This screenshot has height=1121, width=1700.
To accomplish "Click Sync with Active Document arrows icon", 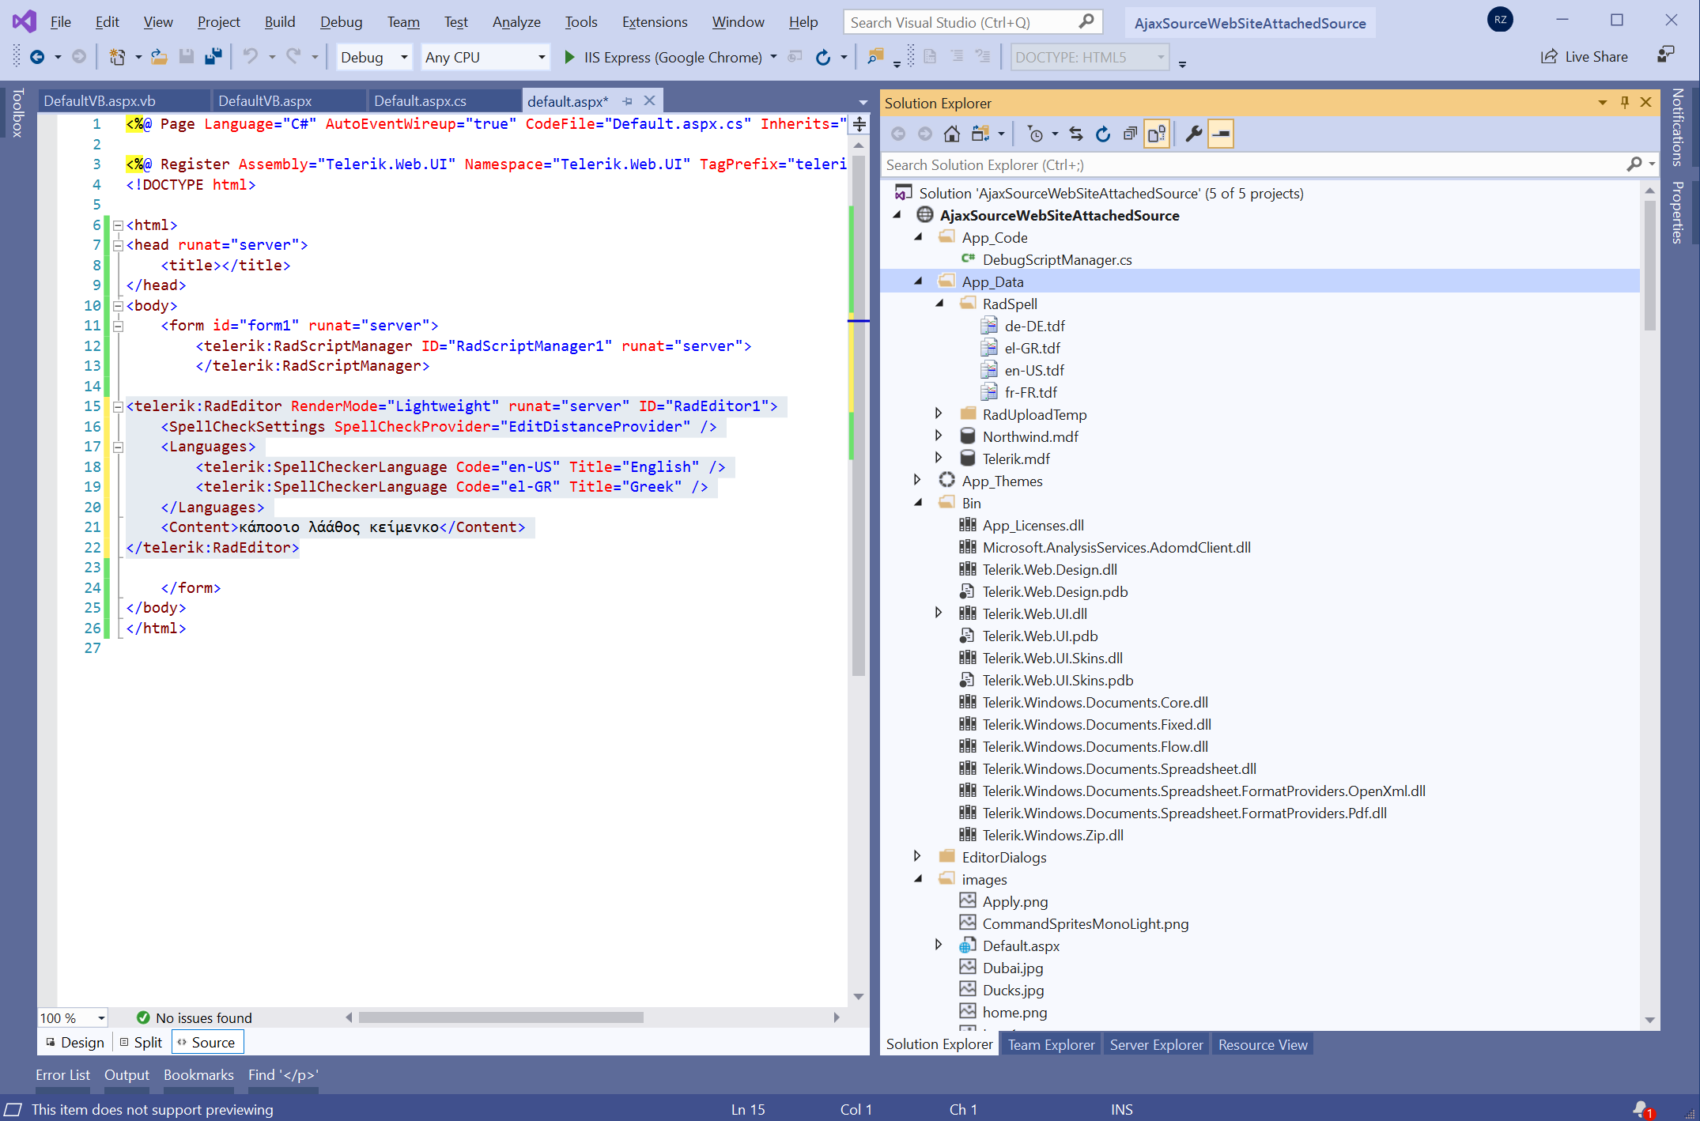I will click(1076, 134).
